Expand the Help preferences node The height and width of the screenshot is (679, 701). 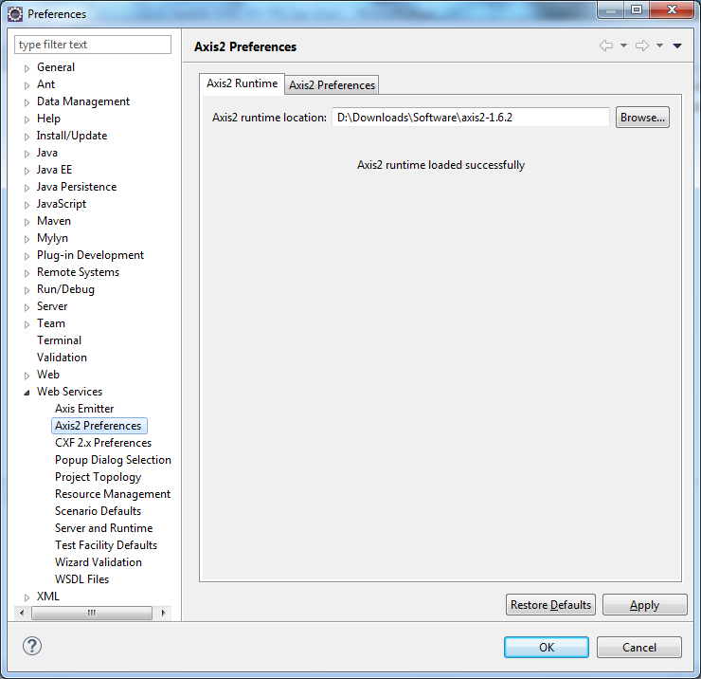(x=27, y=119)
